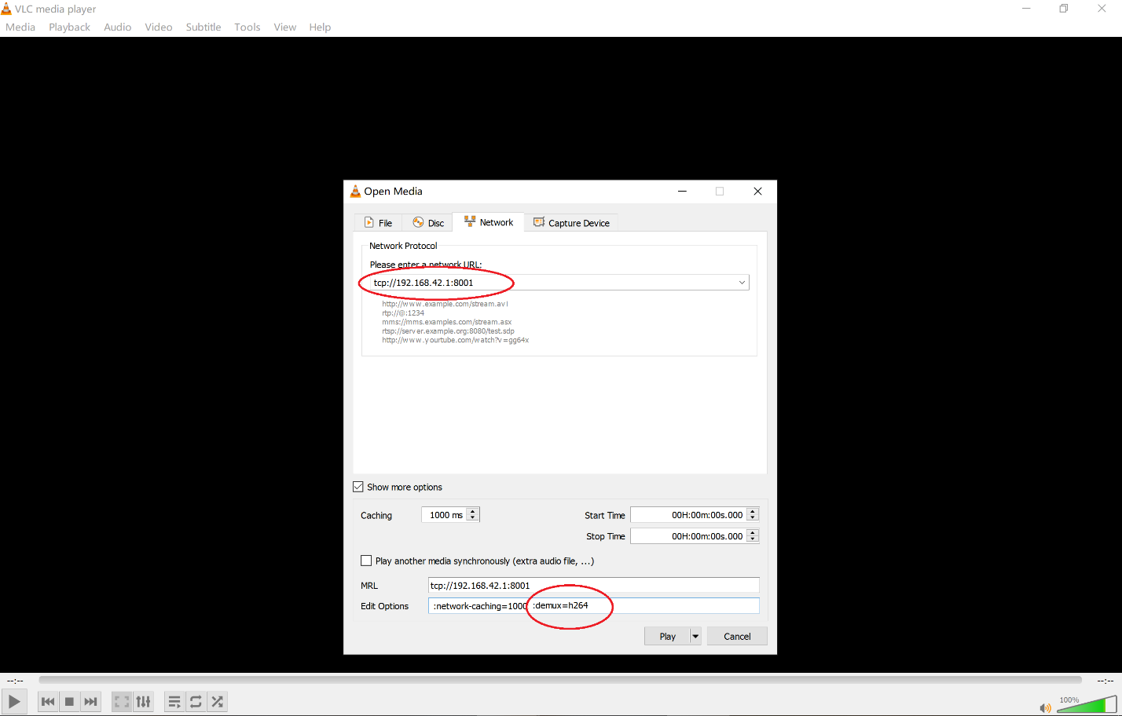The width and height of the screenshot is (1122, 716).
Task: Increase Start Time with up arrow
Action: [x=753, y=511]
